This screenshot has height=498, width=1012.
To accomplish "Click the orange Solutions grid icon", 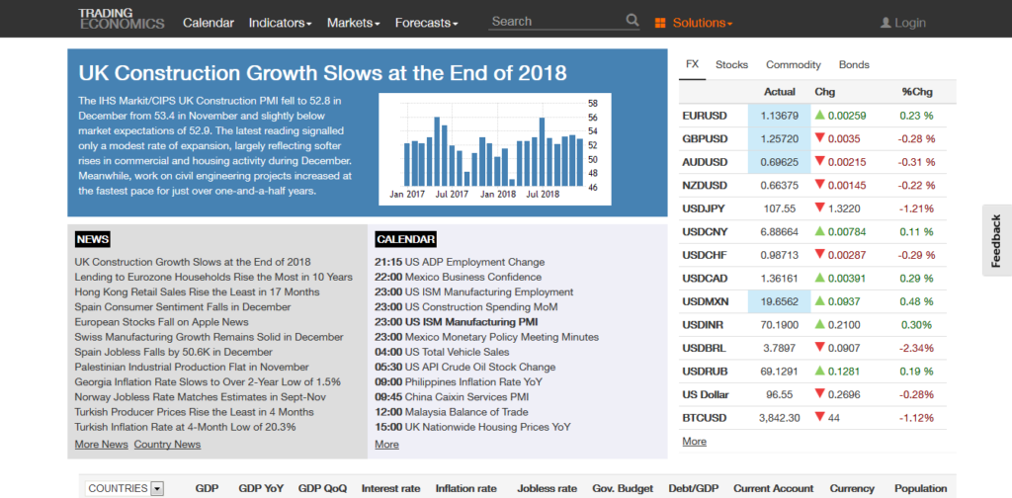I will 659,24.
